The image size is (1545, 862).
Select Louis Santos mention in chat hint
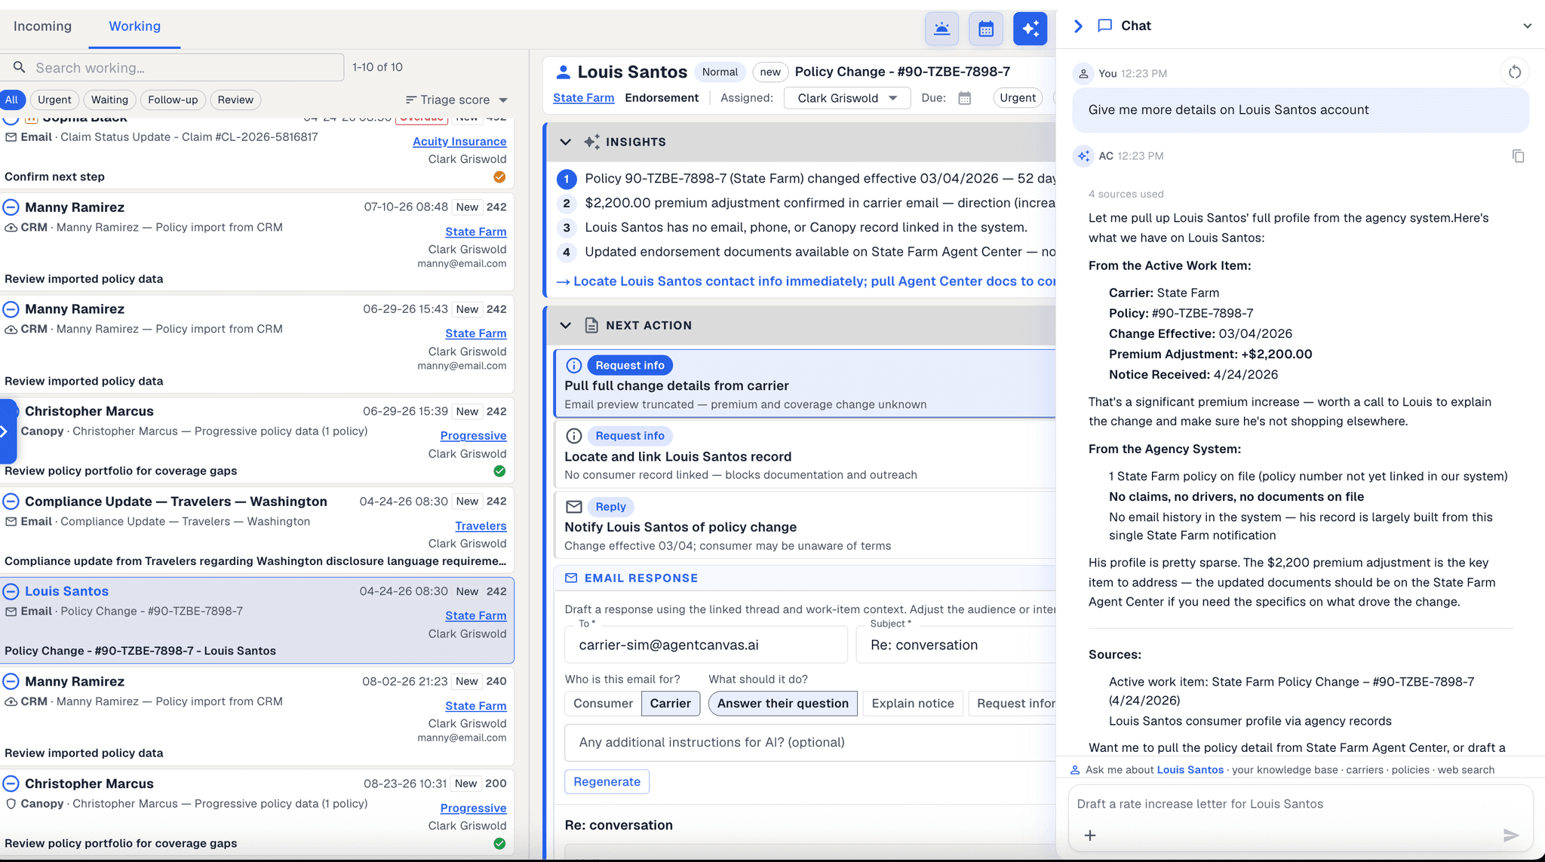1190,770
